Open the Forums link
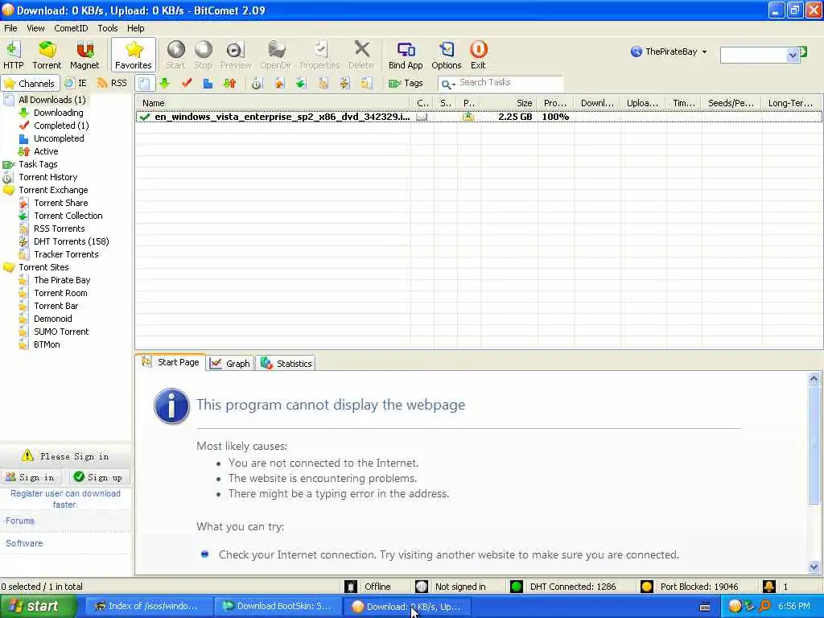 click(x=20, y=521)
